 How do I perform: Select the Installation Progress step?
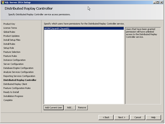(x=13, y=96)
